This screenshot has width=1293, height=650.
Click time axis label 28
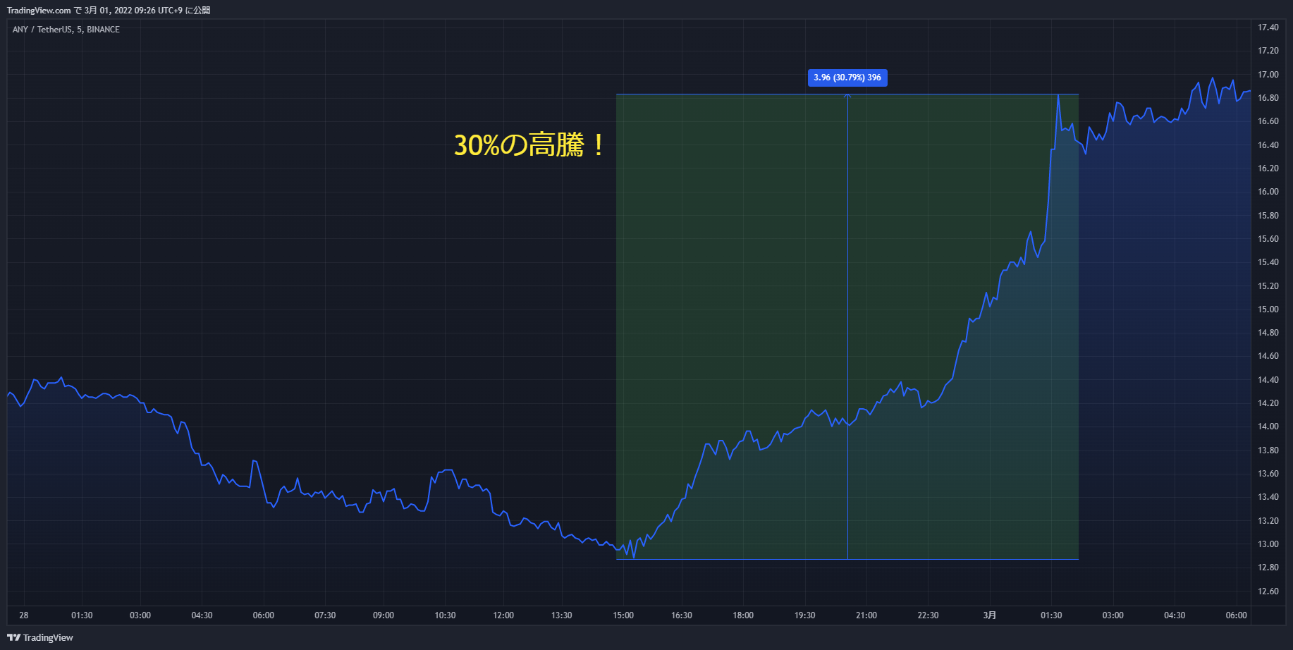(24, 615)
